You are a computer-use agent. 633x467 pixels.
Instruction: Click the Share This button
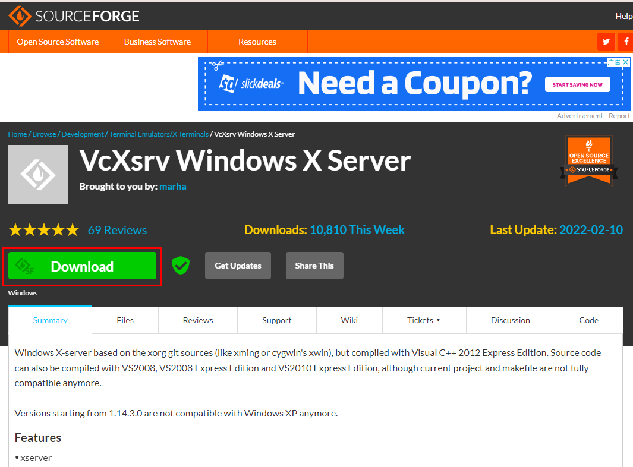314,266
